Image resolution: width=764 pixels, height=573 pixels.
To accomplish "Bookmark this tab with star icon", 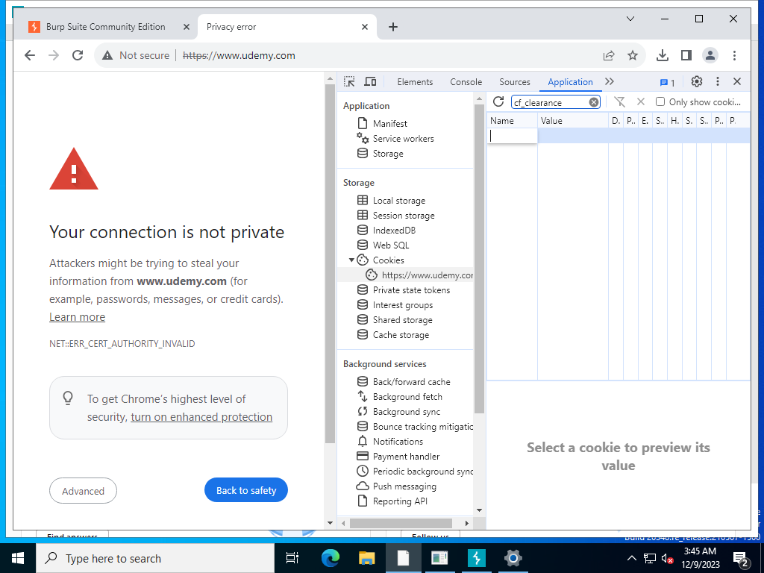I will [x=633, y=55].
